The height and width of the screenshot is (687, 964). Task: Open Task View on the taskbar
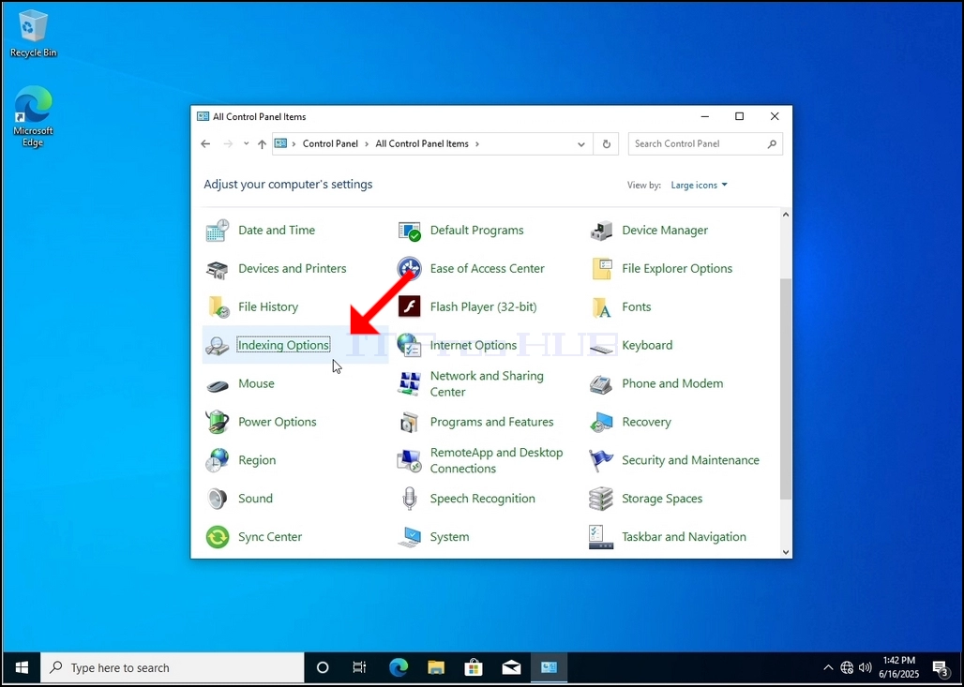pyautogui.click(x=360, y=667)
